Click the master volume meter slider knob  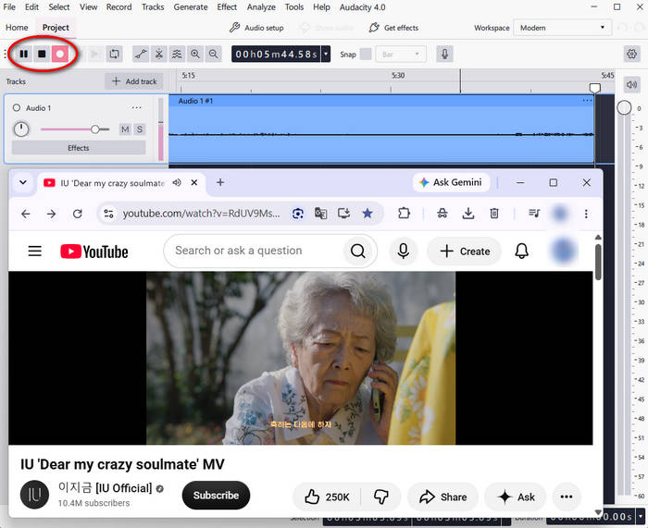click(x=624, y=108)
